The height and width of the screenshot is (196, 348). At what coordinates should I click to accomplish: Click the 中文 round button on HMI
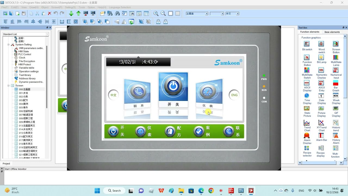click(x=113, y=95)
